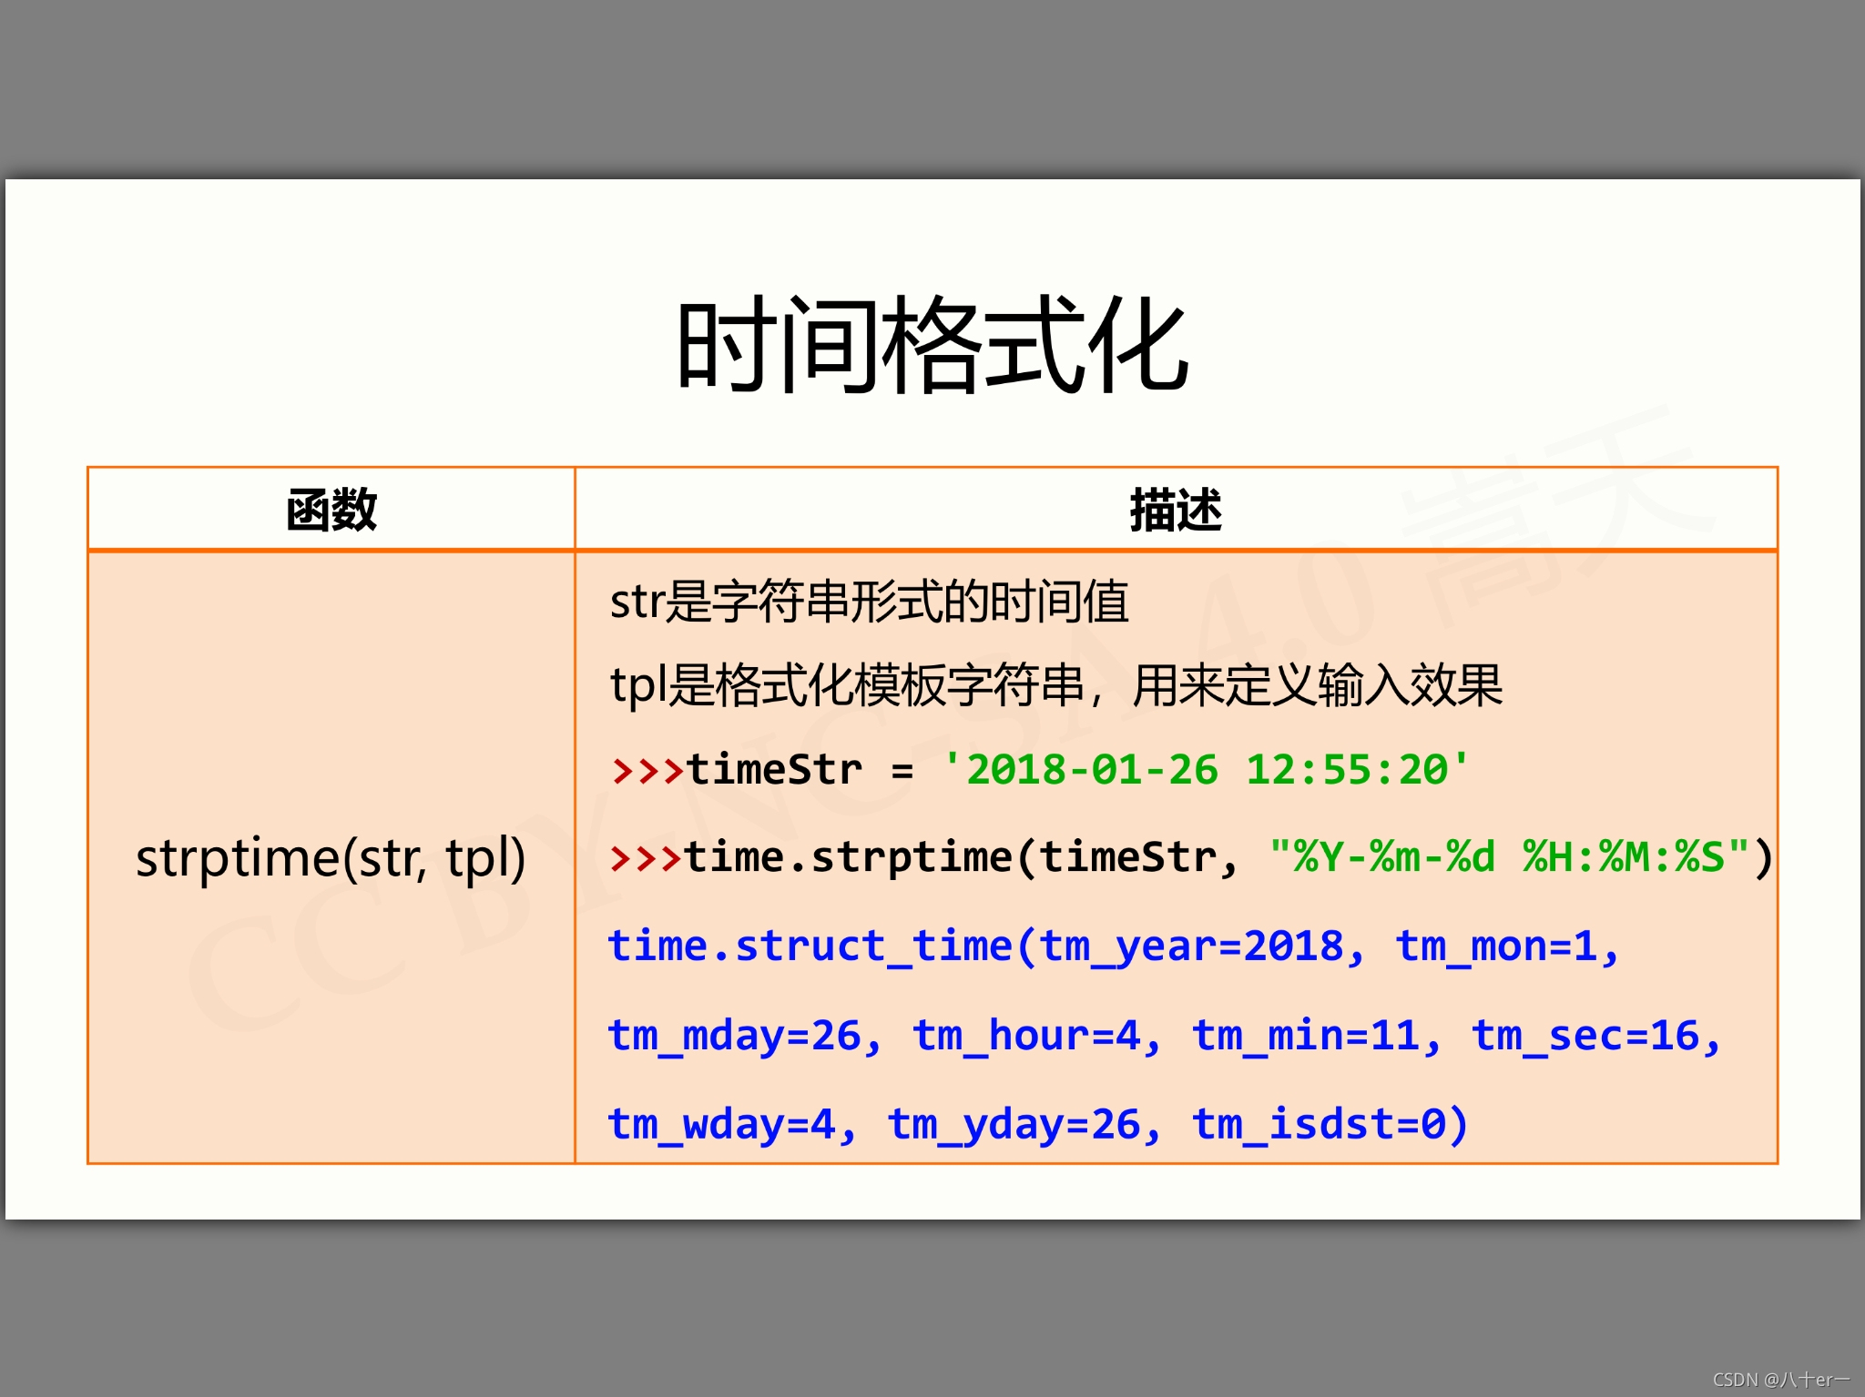Click the output line starting tm_mday=26
1865x1397 pixels.
point(1165,1036)
